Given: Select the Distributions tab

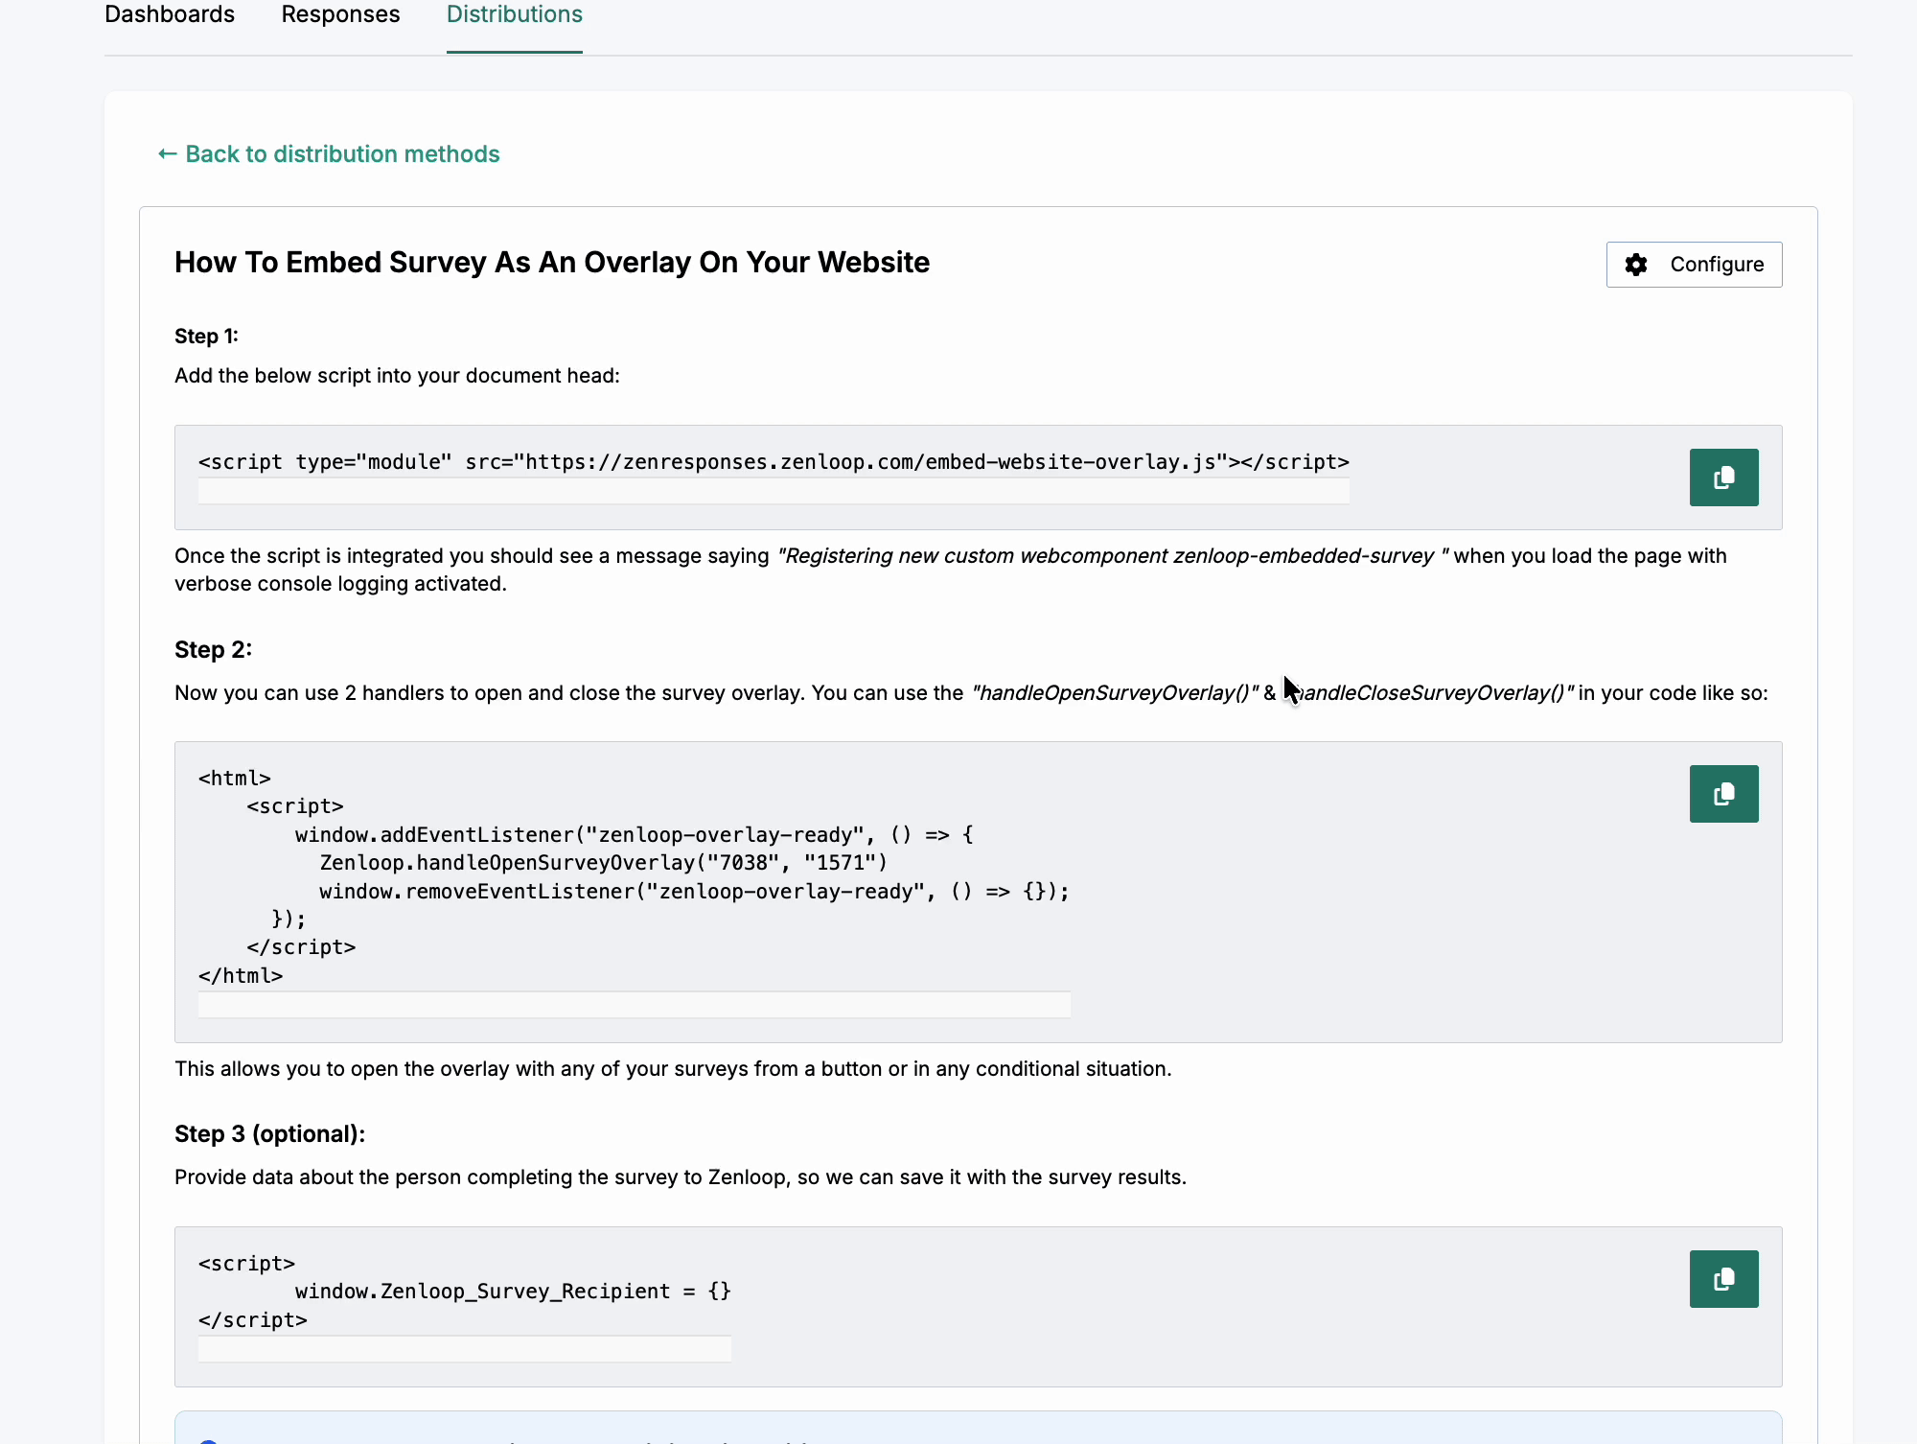Looking at the screenshot, I should click(514, 15).
